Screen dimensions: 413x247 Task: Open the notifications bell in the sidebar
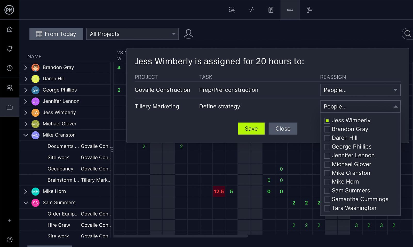(x=10, y=49)
